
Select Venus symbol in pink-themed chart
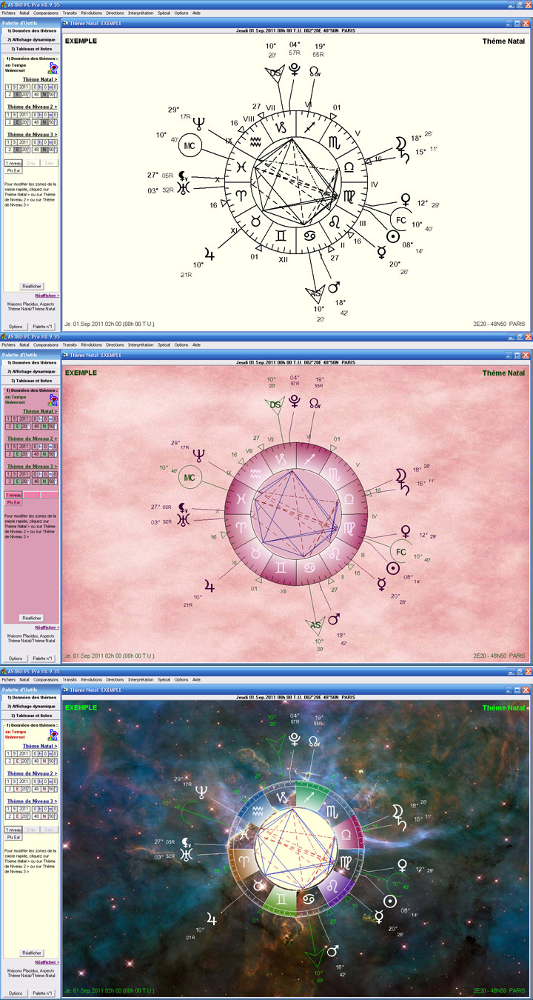coord(405,532)
